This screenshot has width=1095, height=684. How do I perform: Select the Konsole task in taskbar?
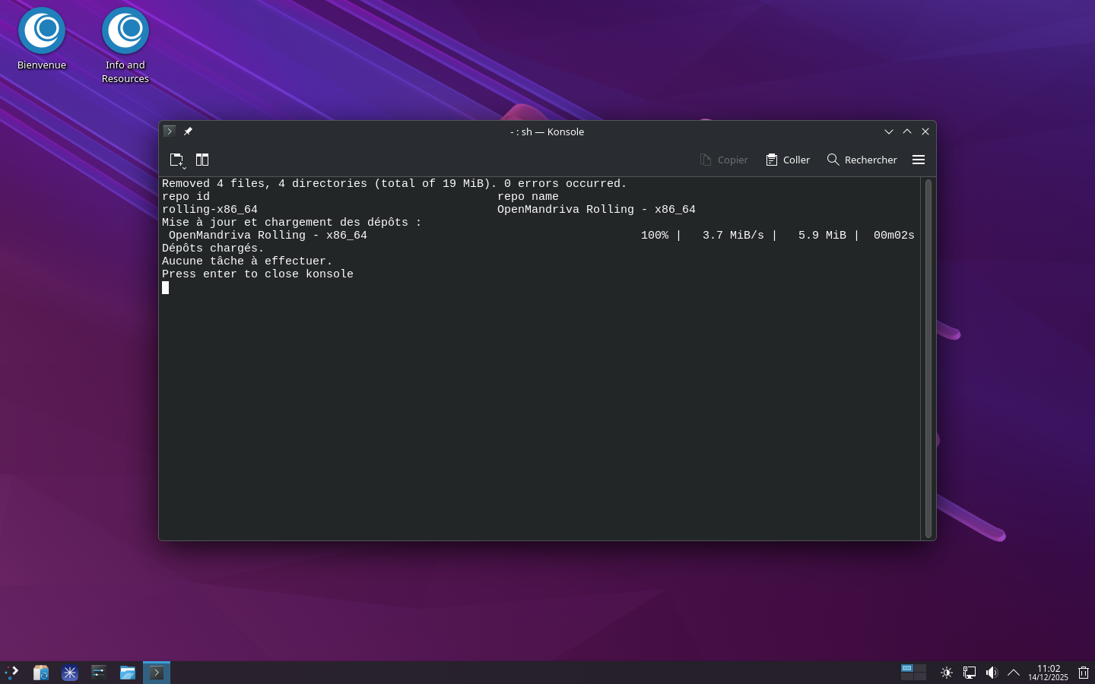coord(157,673)
